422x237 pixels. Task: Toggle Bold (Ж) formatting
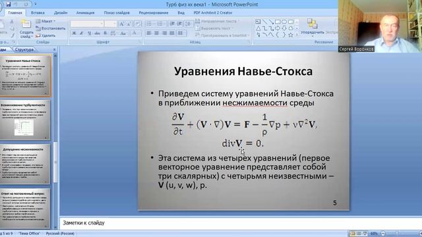(74, 34)
